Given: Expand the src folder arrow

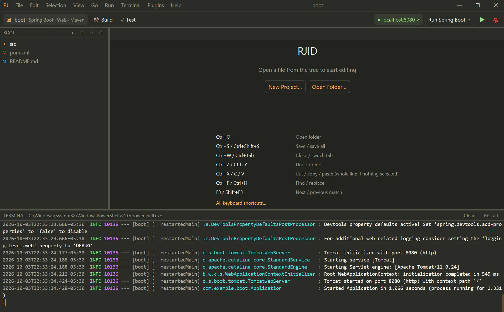Looking at the screenshot, I should pos(5,44).
